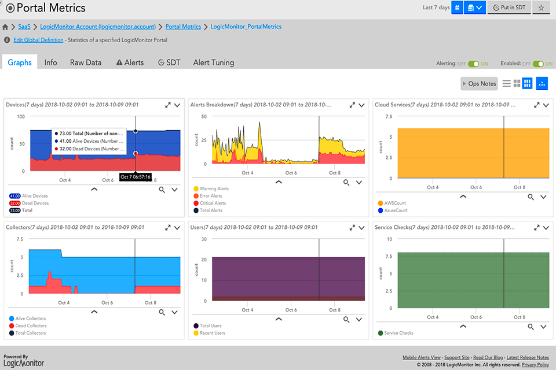The height and width of the screenshot is (370, 556).
Task: Open the Service Checks title dropdown
Action: [x=546, y=228]
